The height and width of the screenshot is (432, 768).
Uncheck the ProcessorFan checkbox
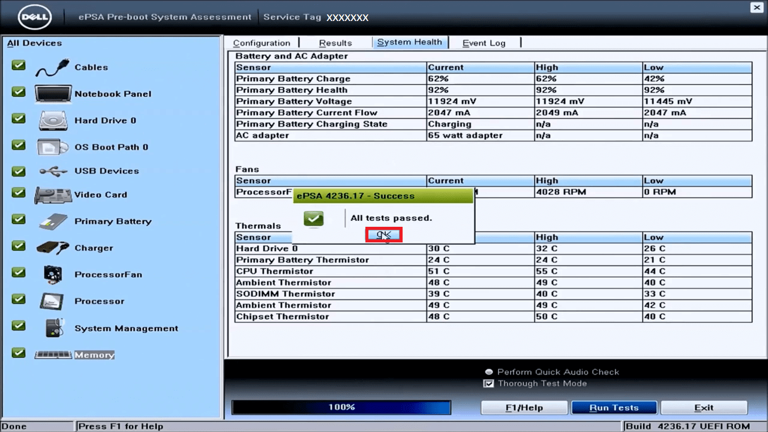click(19, 272)
